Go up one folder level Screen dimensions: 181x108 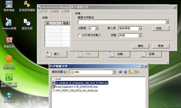(x=126, y=72)
